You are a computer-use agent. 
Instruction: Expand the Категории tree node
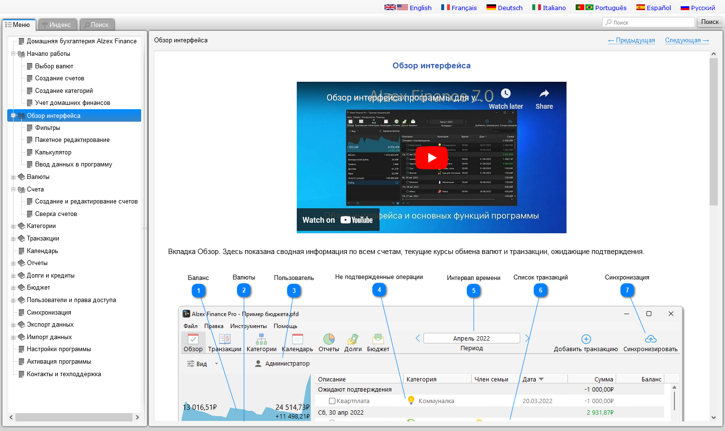pos(13,226)
